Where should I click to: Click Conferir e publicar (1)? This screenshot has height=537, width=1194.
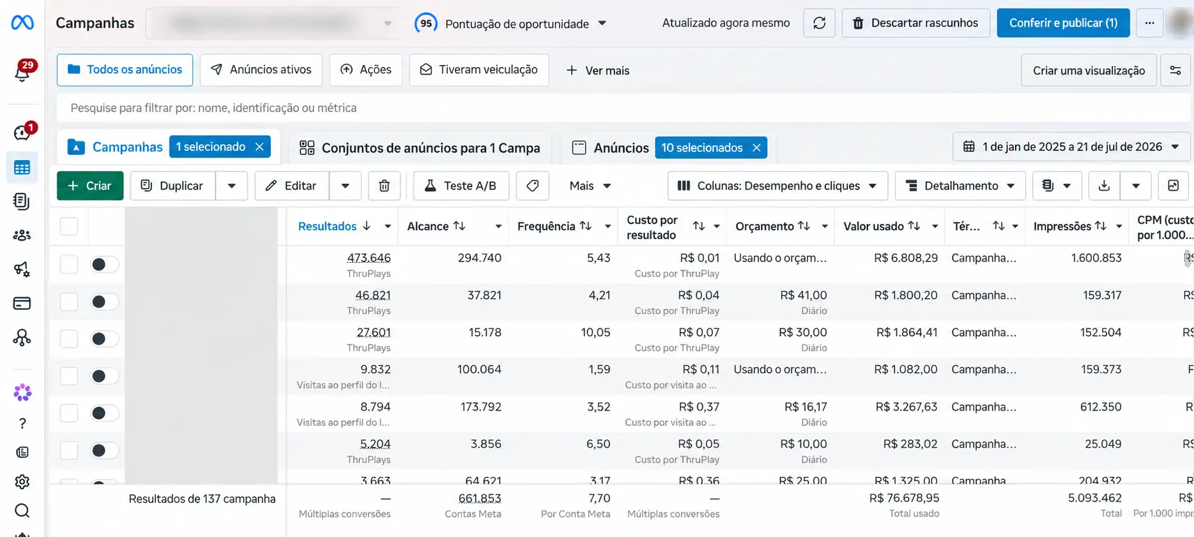1063,23
